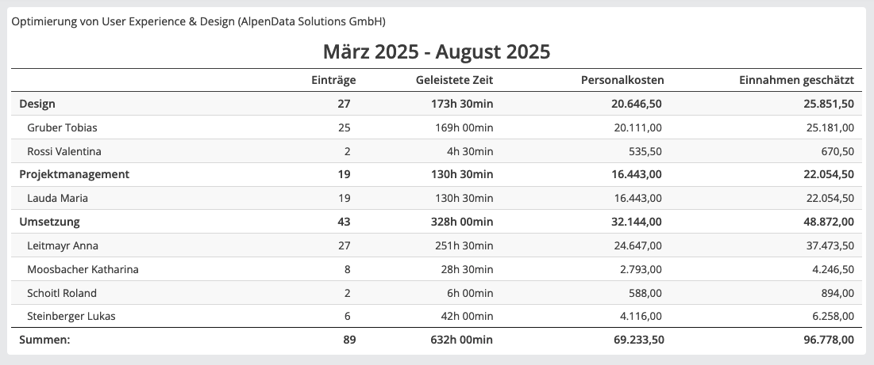Select the Gruber Tobias row name

pyautogui.click(x=62, y=127)
